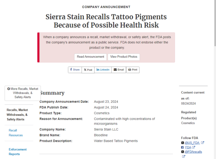Screen dimensions: 216x159
Task: Click the Facebook Share icon
Action: [x=71, y=70]
